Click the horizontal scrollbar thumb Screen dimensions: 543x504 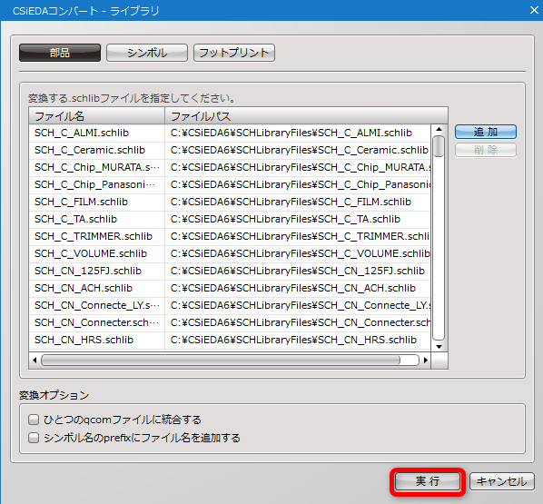tap(221, 361)
